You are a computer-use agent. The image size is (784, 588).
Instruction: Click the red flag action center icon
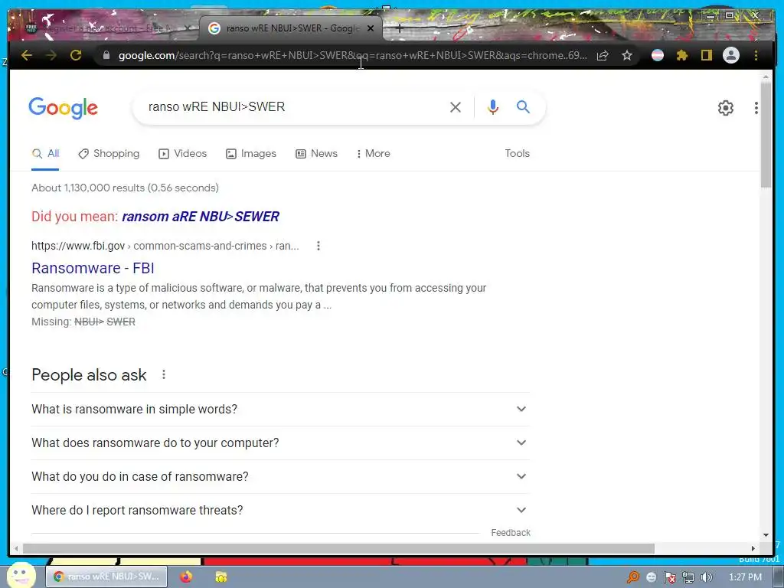669,577
